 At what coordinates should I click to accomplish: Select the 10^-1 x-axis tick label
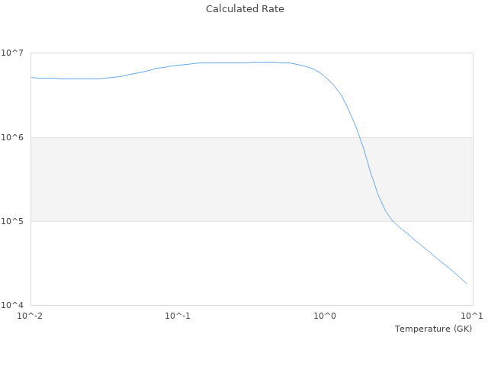[x=178, y=316]
